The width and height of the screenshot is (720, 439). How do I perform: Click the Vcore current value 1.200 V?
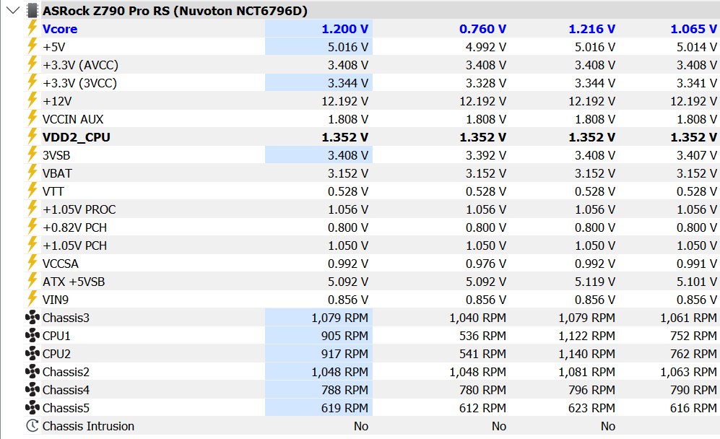(x=345, y=29)
